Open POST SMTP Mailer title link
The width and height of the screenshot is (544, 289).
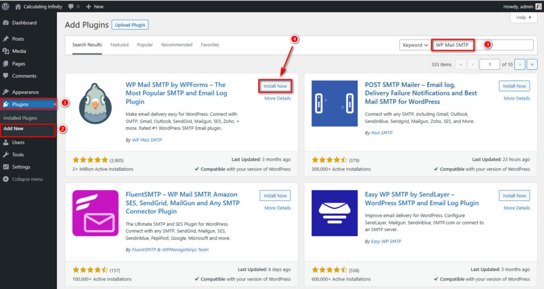[x=421, y=93]
